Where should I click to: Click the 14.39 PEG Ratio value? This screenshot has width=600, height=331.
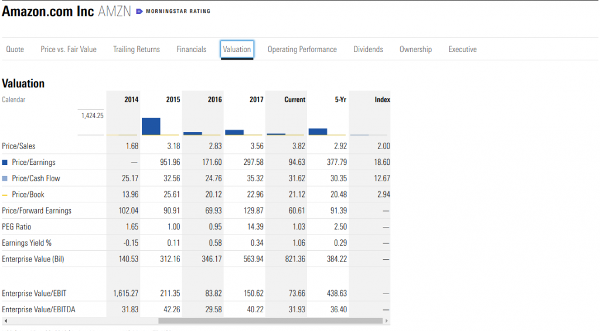(x=255, y=227)
